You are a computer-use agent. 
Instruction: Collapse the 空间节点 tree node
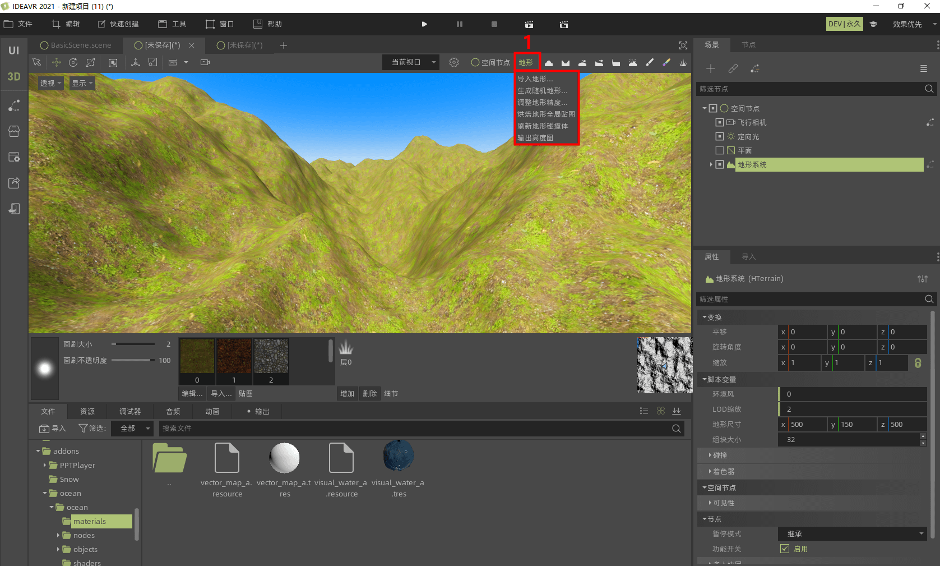click(705, 108)
